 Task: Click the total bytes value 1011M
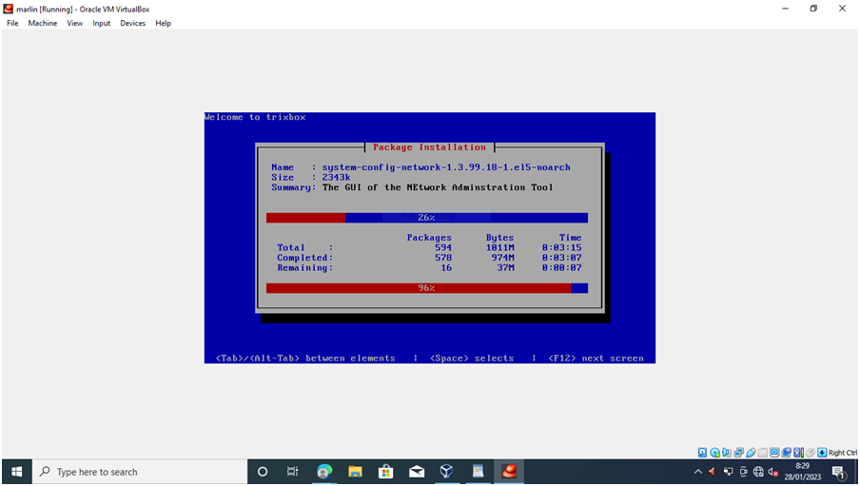pos(500,247)
